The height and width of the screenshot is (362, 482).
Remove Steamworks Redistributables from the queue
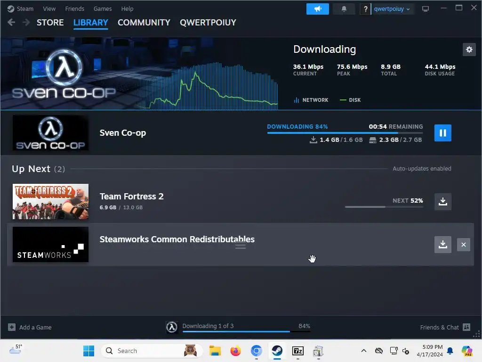pos(464,245)
